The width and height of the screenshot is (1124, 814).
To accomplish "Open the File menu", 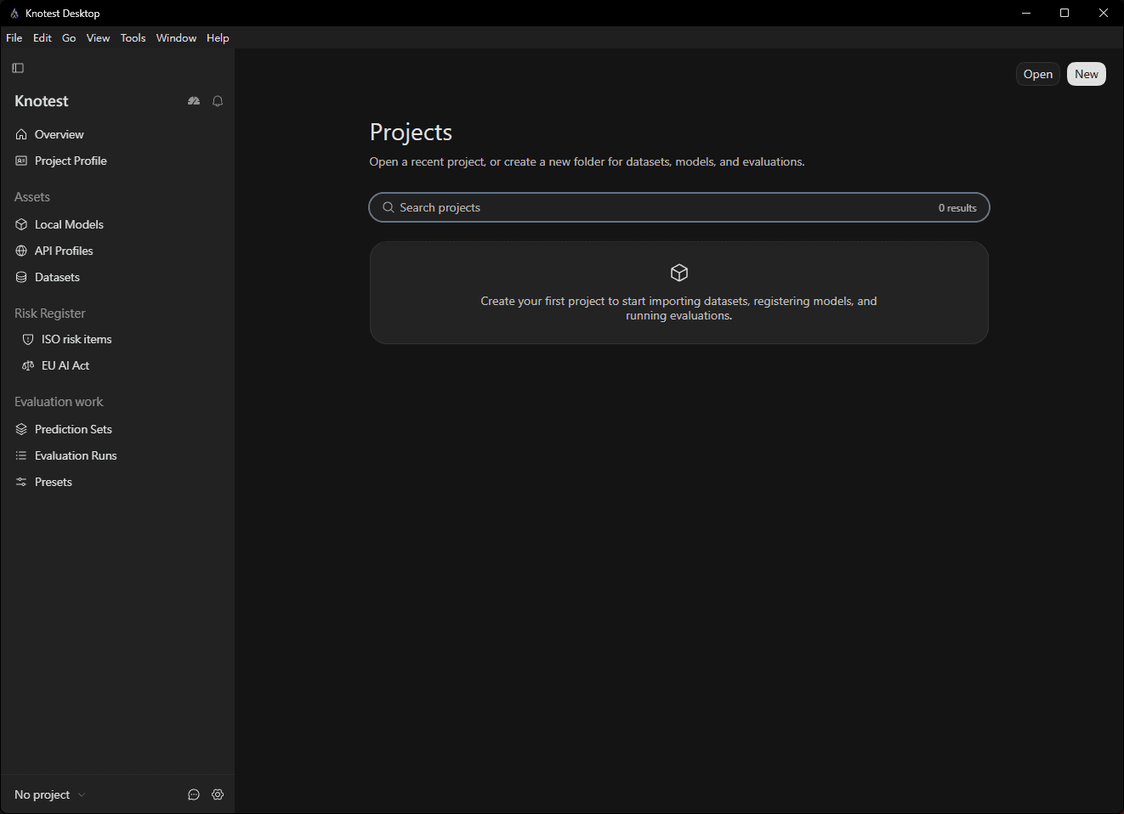I will [14, 38].
